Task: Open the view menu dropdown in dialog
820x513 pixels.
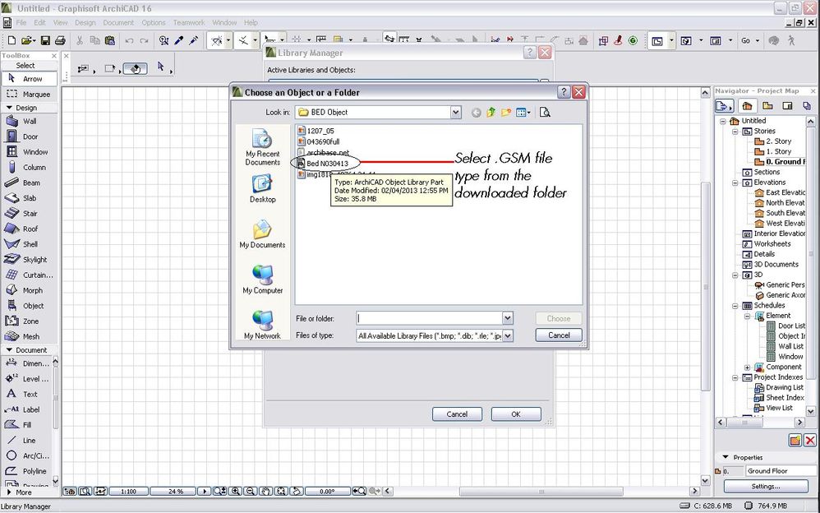Action: tap(523, 112)
